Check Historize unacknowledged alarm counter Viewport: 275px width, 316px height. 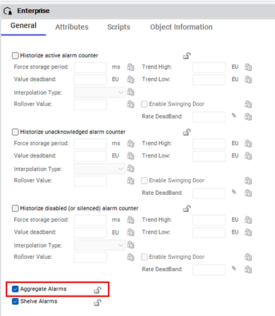pyautogui.click(x=15, y=132)
